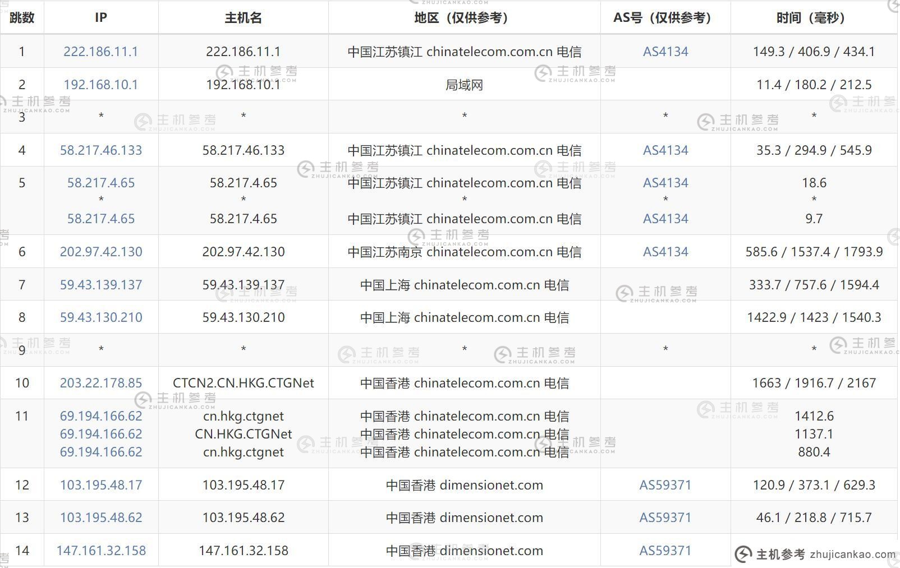Select the 局域网 region cell in hop 2
Viewport: 900px width, 568px height.
click(x=465, y=85)
